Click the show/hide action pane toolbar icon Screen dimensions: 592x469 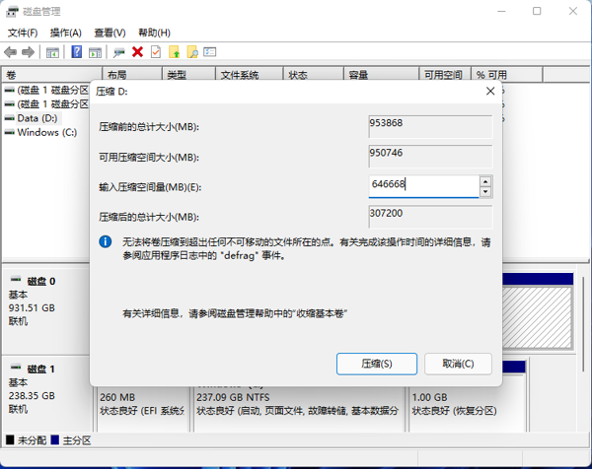click(x=95, y=52)
